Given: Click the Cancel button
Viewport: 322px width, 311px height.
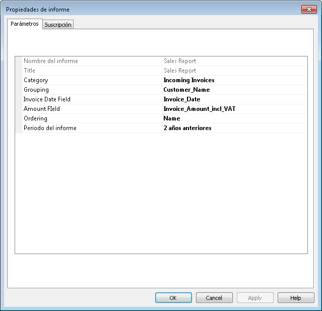Looking at the screenshot, I should [214, 298].
